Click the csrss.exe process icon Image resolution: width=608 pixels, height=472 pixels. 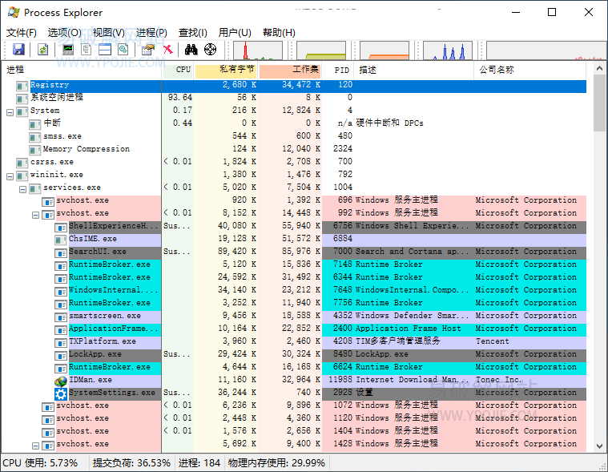[x=22, y=163]
